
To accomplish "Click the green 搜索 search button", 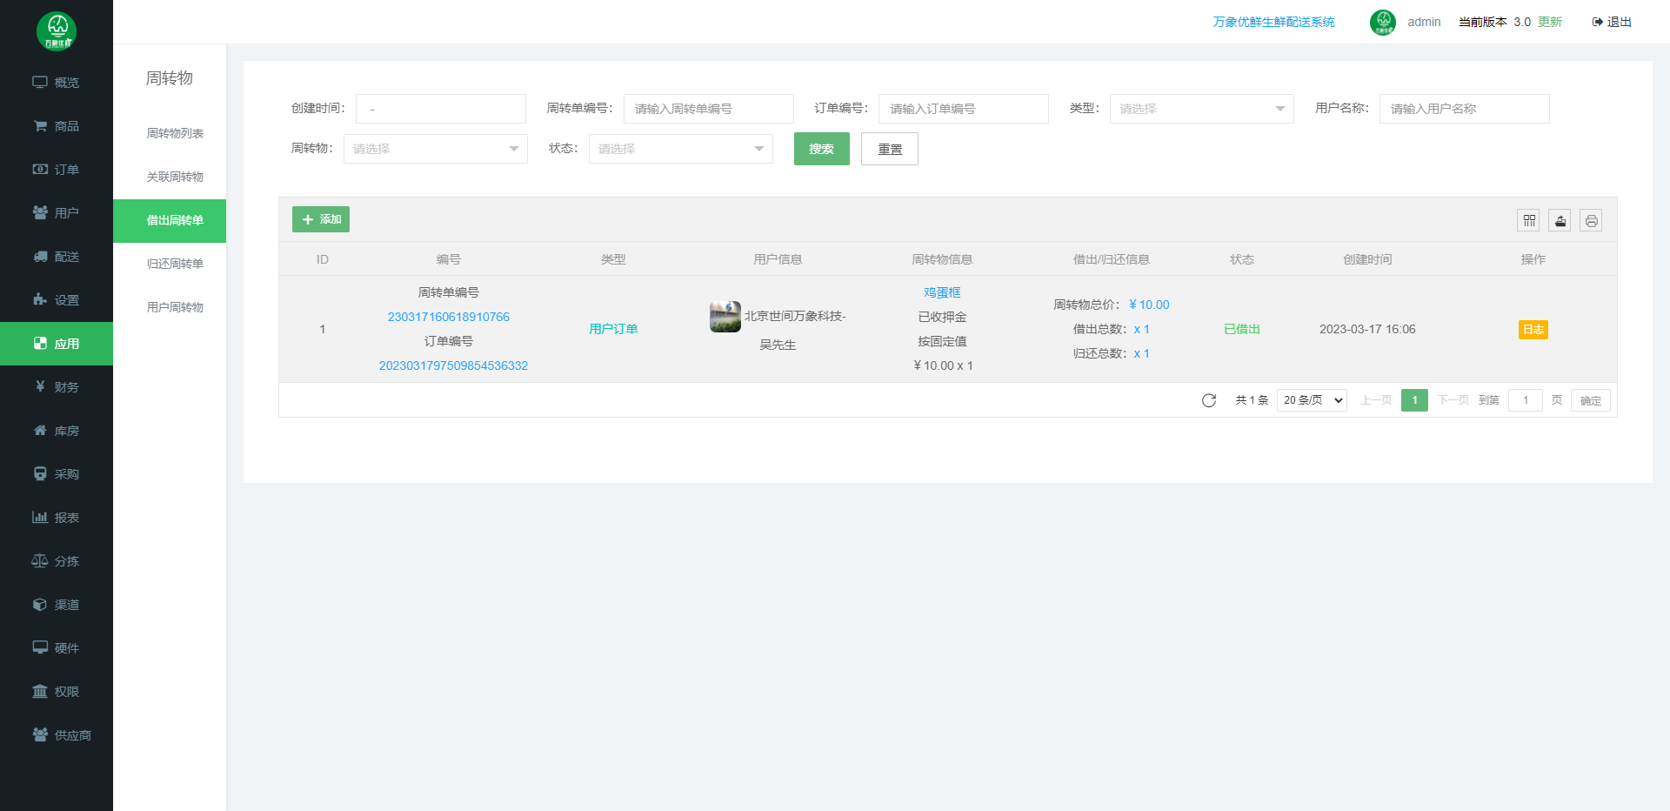I will tap(822, 149).
